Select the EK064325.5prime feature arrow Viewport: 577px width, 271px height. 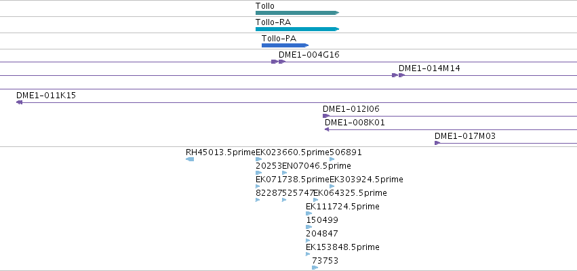[x=316, y=200]
